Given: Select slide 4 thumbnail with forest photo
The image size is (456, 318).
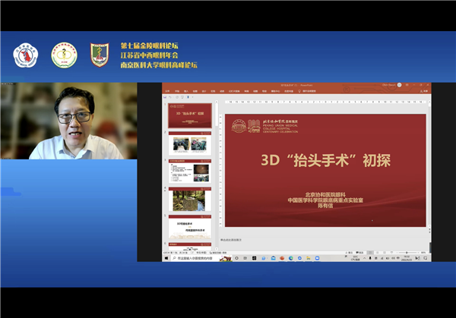Looking at the screenshot, I should click(x=188, y=200).
